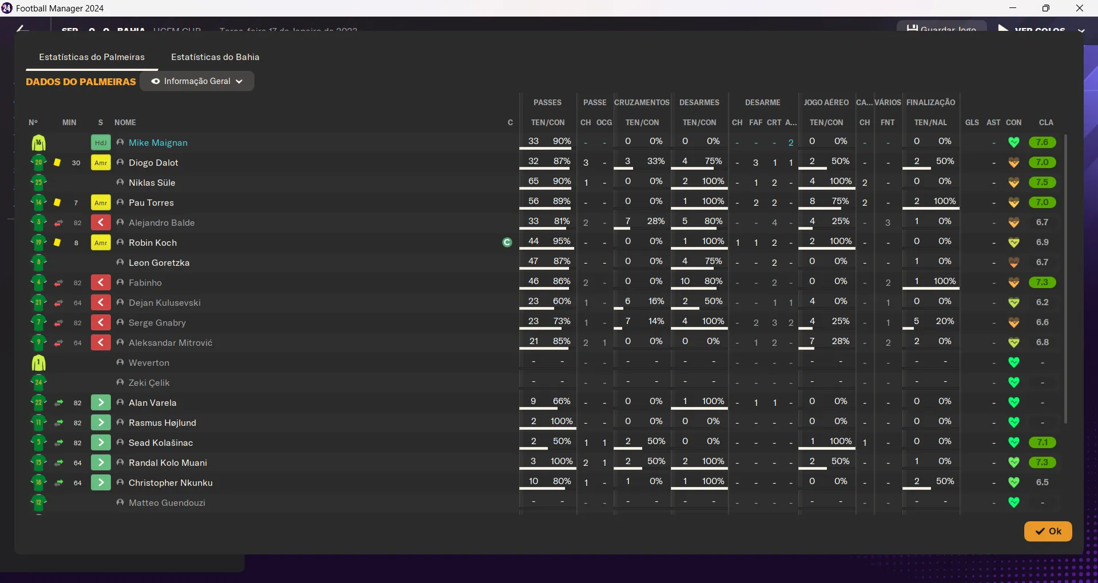The height and width of the screenshot is (583, 1098).
Task: Click Rasmus Højlund's green substitution badge
Action: pyautogui.click(x=101, y=422)
